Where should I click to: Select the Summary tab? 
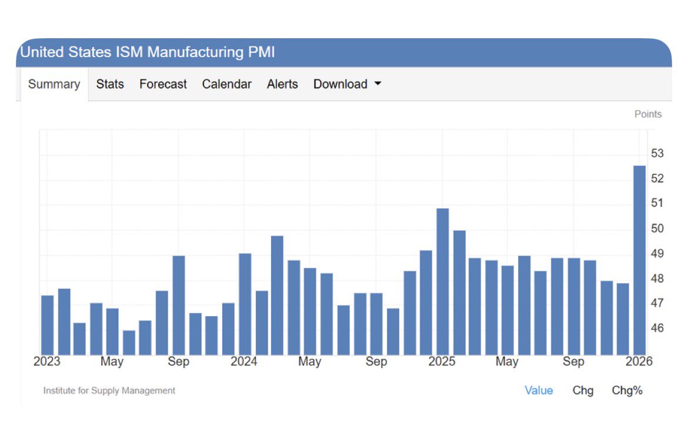coord(54,84)
